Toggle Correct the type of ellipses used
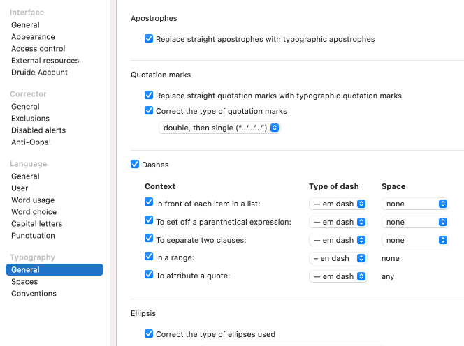 [x=149, y=334]
